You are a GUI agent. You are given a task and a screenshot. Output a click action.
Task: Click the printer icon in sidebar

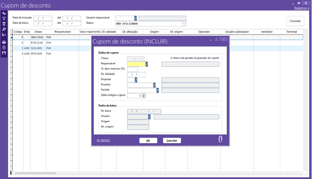tap(4, 42)
